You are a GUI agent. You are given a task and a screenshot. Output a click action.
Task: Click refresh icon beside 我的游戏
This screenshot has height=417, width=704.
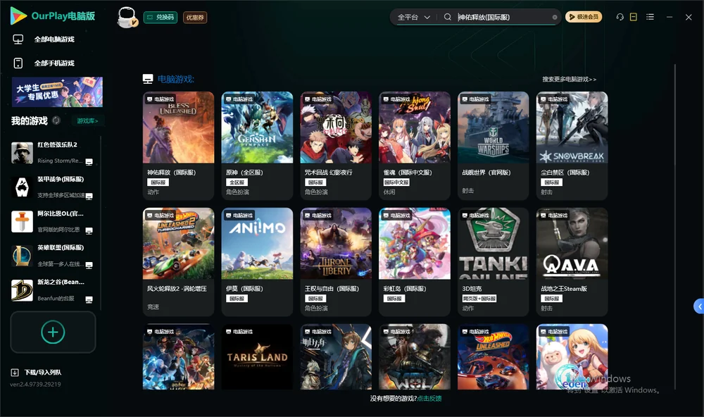click(x=56, y=120)
